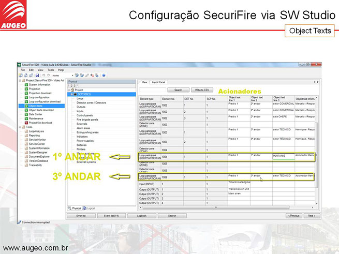Collapse the Tools tree section
The width and height of the screenshot is (339, 254).
(x=21, y=127)
